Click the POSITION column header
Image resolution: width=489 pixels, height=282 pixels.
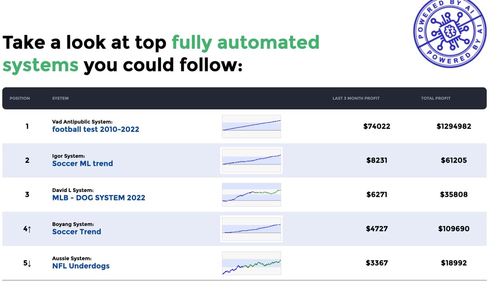pyautogui.click(x=20, y=98)
